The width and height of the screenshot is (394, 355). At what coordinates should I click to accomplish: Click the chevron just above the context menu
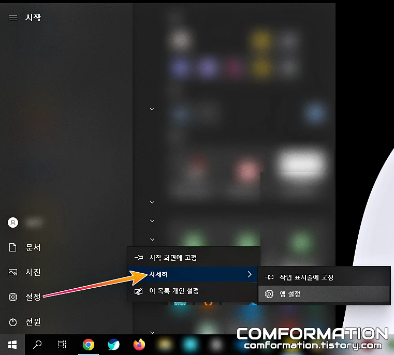152,240
